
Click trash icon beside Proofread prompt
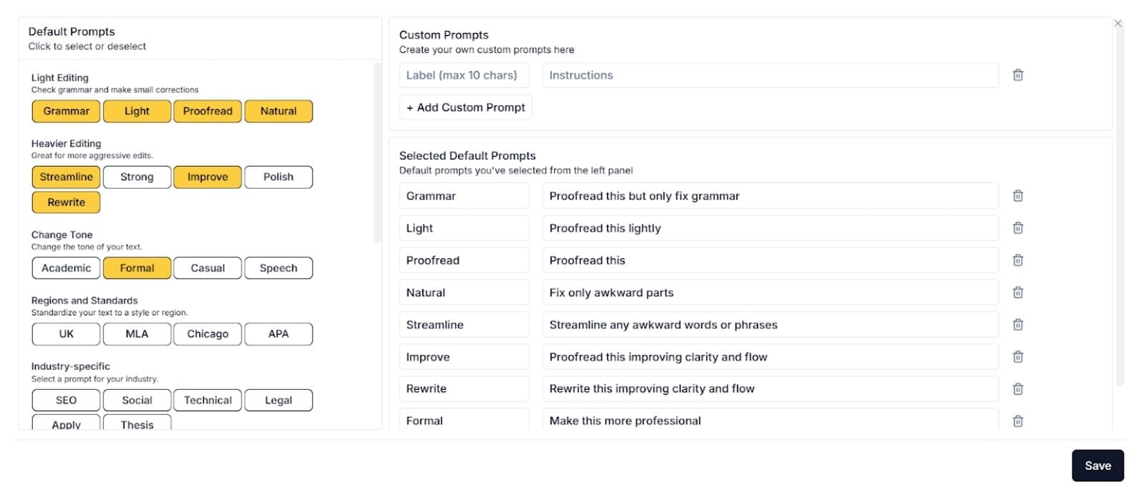tap(1017, 260)
